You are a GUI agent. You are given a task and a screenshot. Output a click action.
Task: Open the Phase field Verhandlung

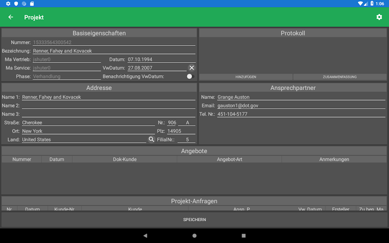67,76
